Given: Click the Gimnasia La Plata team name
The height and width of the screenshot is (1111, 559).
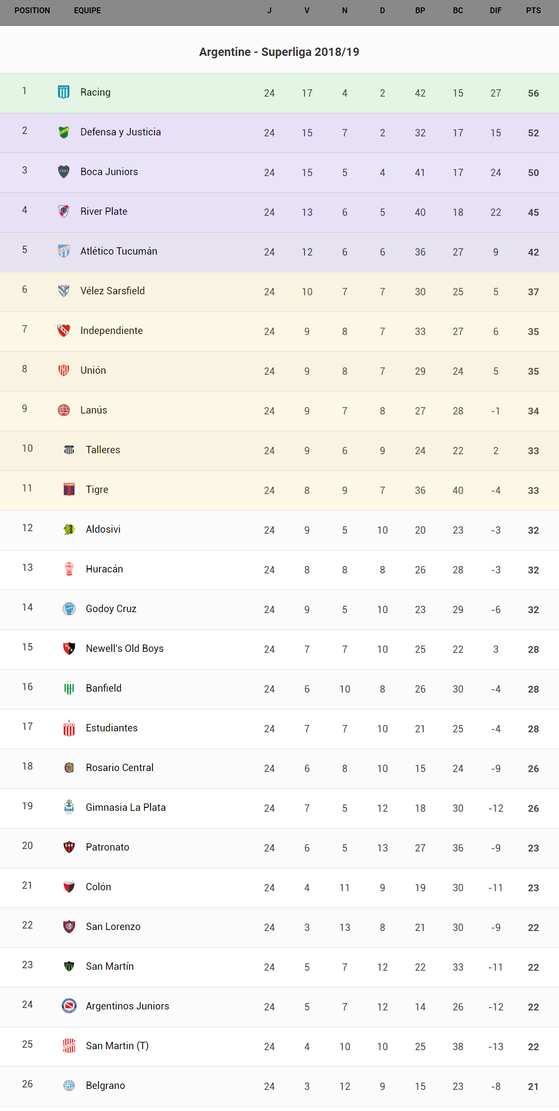Looking at the screenshot, I should click(126, 807).
